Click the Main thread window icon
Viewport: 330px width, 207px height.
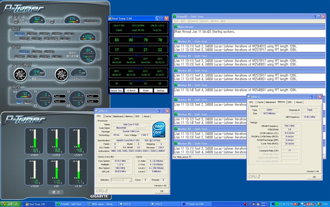176,27
